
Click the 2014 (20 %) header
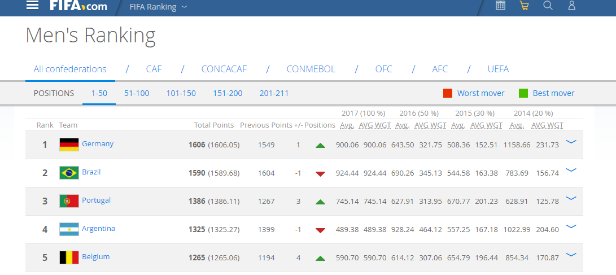click(x=534, y=114)
